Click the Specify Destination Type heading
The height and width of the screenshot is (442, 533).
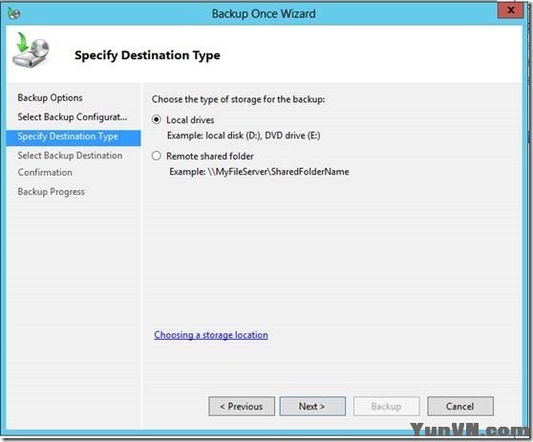coord(147,55)
